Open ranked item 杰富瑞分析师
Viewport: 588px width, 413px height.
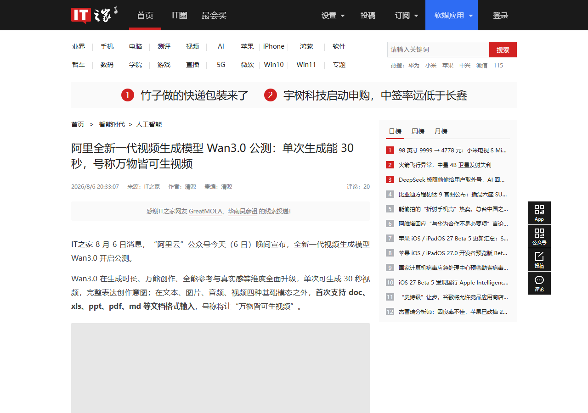453,312
